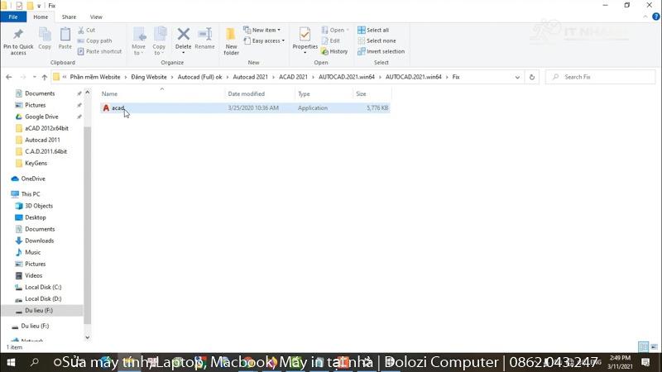662x372 pixels.
Task: Open the Music folder
Action: 32,252
